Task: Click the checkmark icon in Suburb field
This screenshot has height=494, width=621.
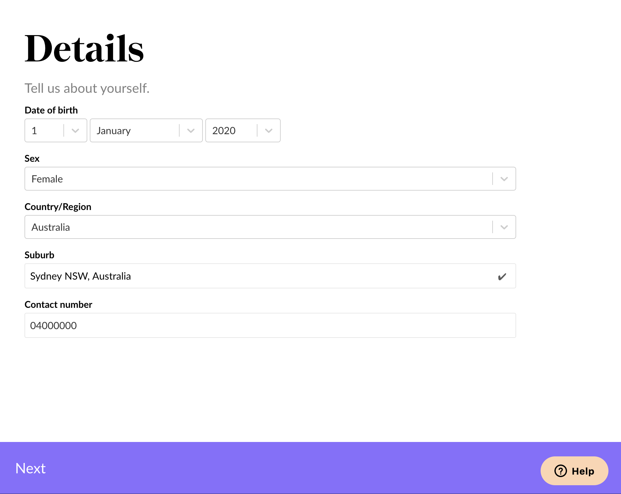Action: point(502,276)
